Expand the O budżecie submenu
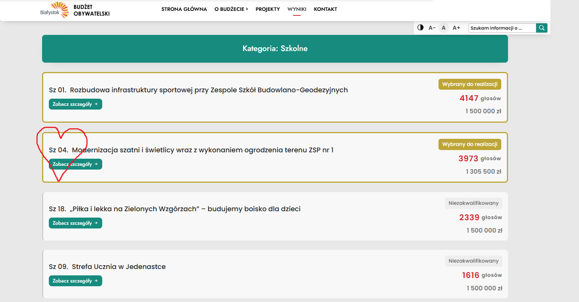 tap(231, 9)
